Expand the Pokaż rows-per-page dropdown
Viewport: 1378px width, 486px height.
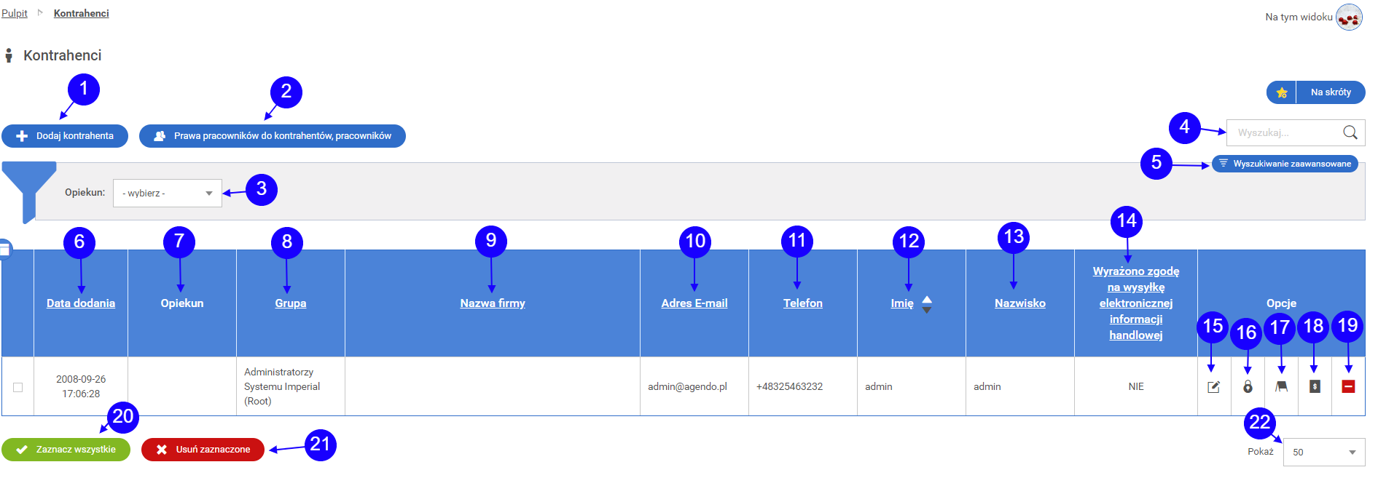point(1323,453)
